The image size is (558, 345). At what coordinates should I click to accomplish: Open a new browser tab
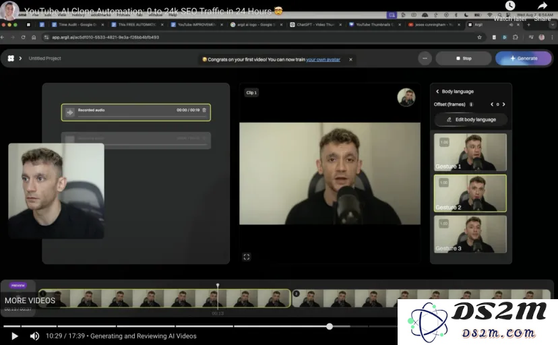[528, 24]
